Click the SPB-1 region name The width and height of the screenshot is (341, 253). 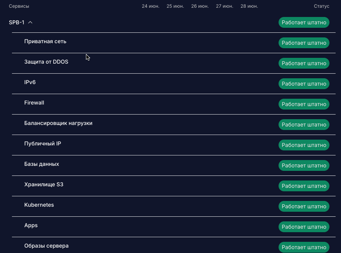click(x=17, y=22)
